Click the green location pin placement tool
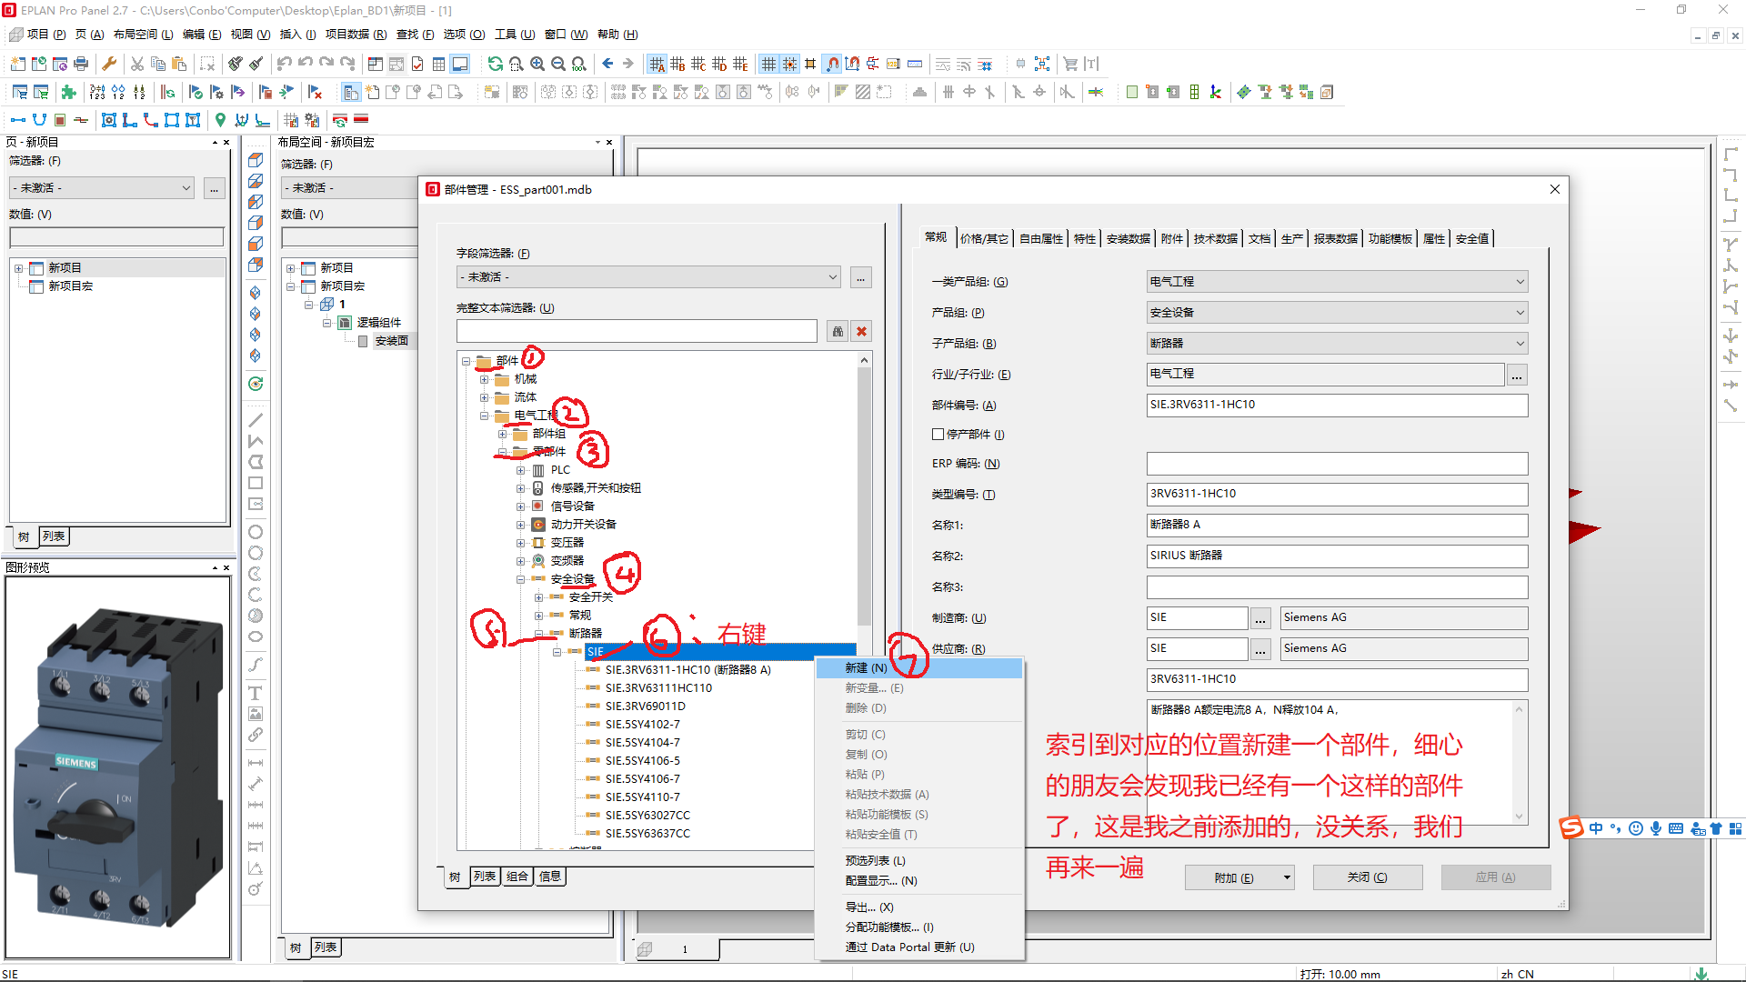1746x982 pixels. (219, 120)
